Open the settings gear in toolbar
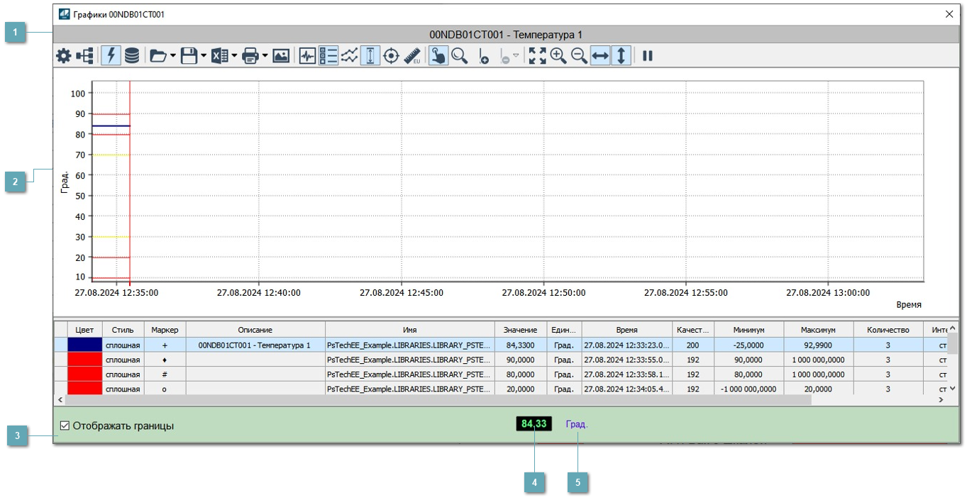Viewport: 967px width, 500px height. (x=64, y=56)
